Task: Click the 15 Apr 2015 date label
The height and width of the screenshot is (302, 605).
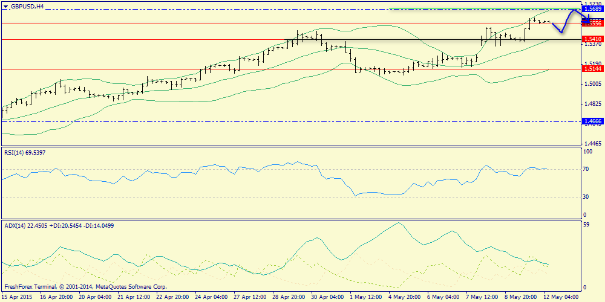Action: tap(16, 297)
